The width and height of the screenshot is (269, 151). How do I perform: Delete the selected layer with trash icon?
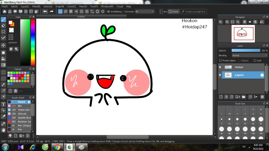click(x=262, y=97)
